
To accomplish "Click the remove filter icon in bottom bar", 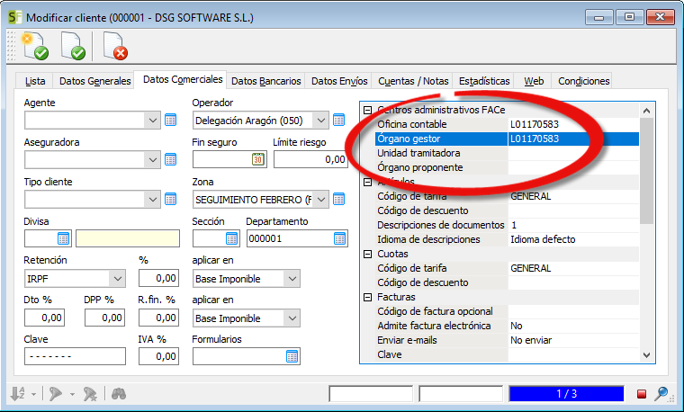I will click(90, 394).
